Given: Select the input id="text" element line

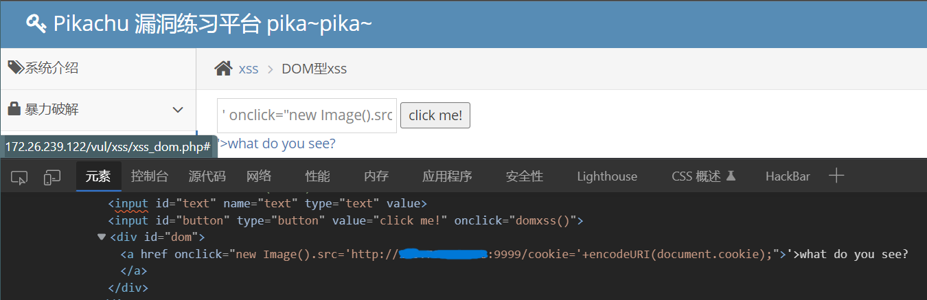Looking at the screenshot, I should [x=268, y=203].
